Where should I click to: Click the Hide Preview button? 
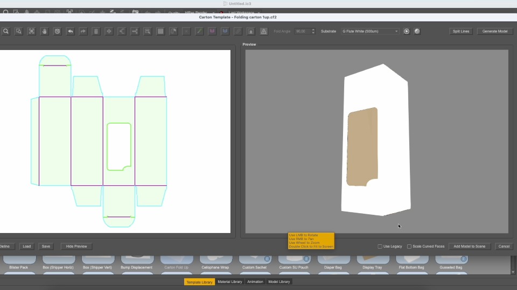76,247
